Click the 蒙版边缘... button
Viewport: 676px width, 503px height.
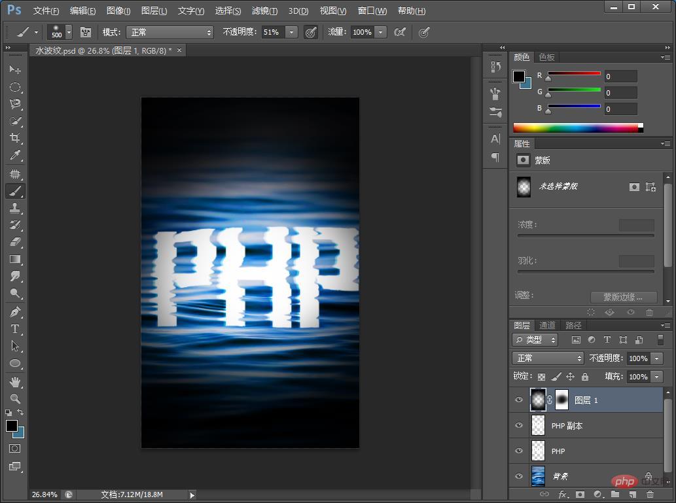624,297
